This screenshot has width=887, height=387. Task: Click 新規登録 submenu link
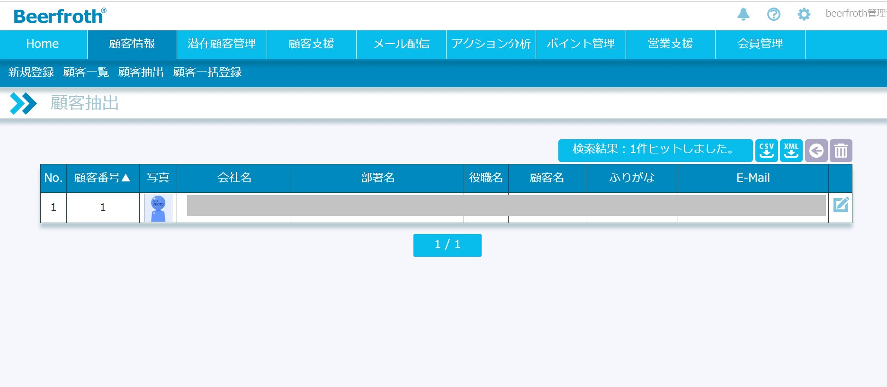[x=31, y=72]
